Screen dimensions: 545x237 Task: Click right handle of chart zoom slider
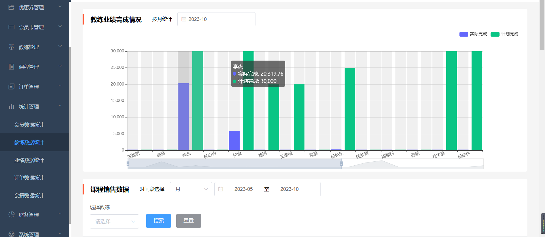click(x=341, y=164)
